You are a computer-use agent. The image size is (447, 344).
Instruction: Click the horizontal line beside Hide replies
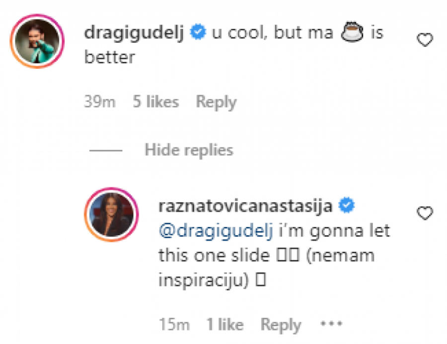[105, 149]
